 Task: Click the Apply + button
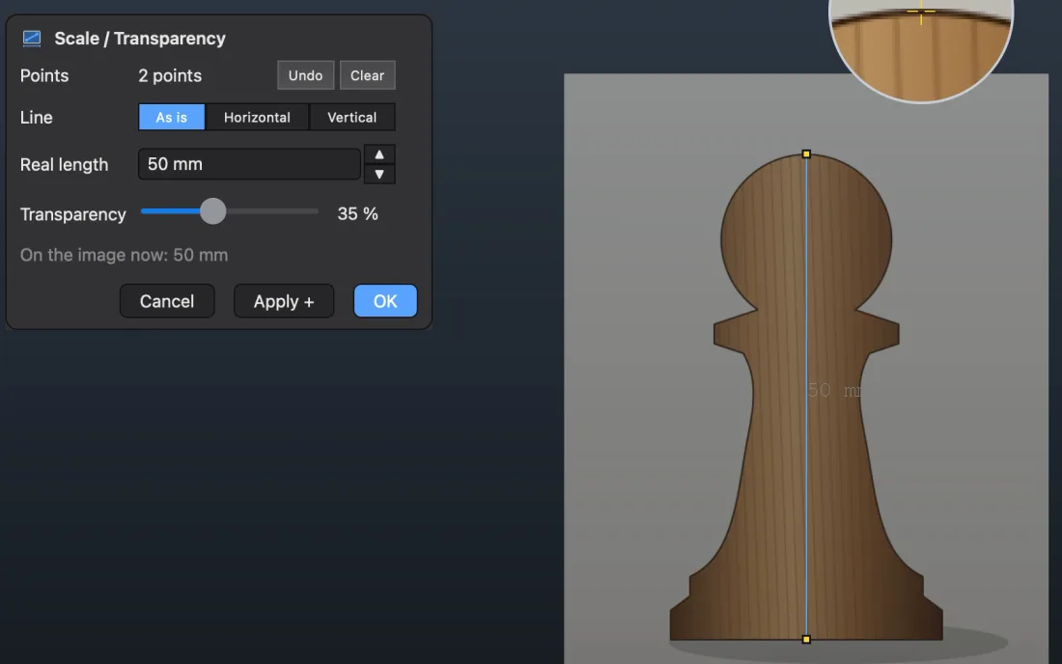coord(284,301)
